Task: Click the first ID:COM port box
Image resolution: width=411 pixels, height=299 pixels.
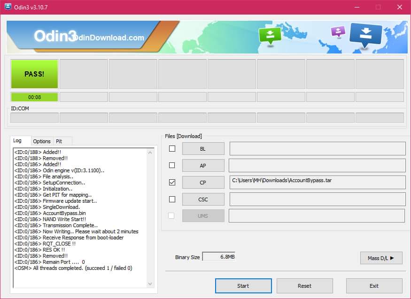Action: pyautogui.click(x=34, y=118)
